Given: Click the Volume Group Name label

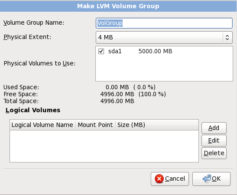Looking at the screenshot, I should click(x=34, y=23).
